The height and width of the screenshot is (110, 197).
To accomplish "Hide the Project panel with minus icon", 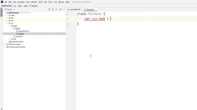I will [x=64, y=9].
